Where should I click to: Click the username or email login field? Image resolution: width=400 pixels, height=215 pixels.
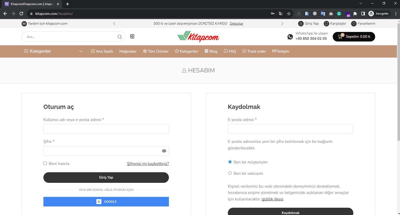[106, 129]
